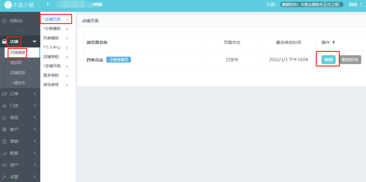Collapse the 店铺 menu chevron
This screenshot has height=182, width=366.
(35, 41)
